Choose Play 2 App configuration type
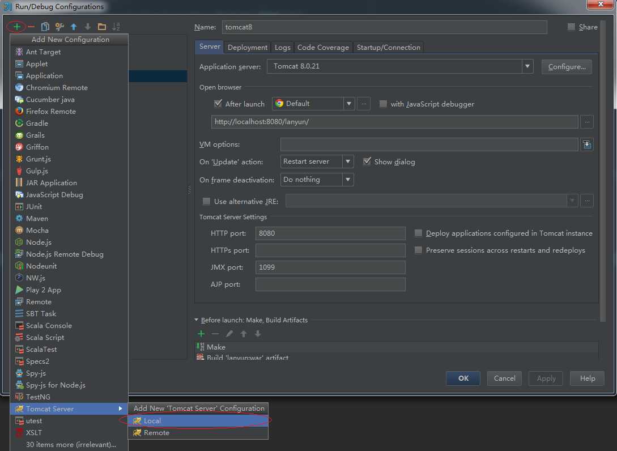The width and height of the screenshot is (617, 451). [69, 290]
